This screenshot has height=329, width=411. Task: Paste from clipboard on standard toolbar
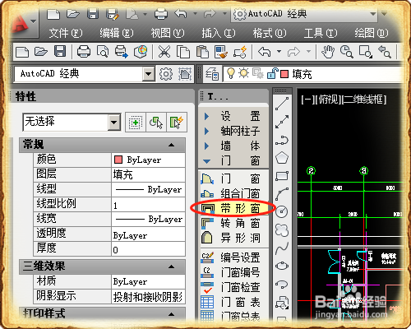(202, 52)
